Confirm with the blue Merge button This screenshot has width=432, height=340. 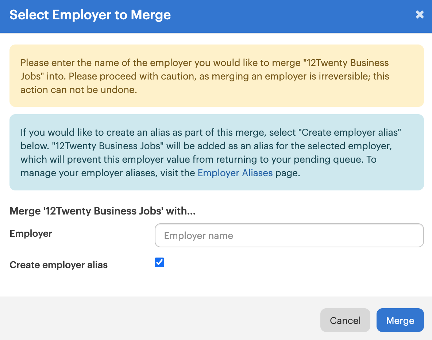point(400,320)
